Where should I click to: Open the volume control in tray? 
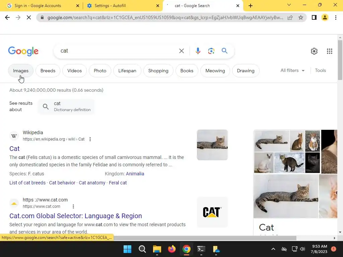coord(302,249)
